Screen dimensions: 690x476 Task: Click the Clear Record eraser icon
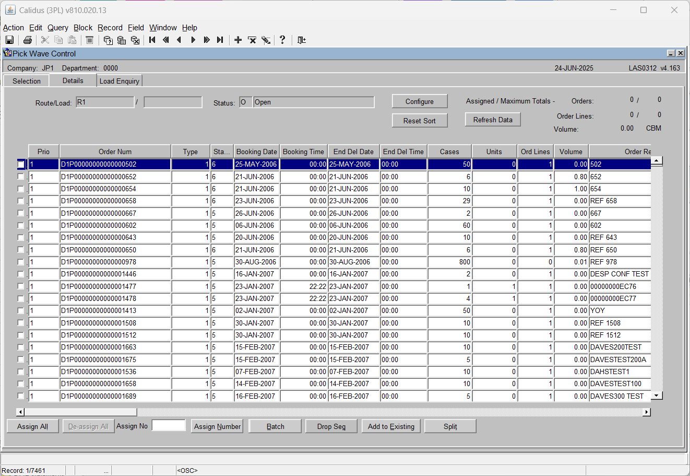pos(266,40)
